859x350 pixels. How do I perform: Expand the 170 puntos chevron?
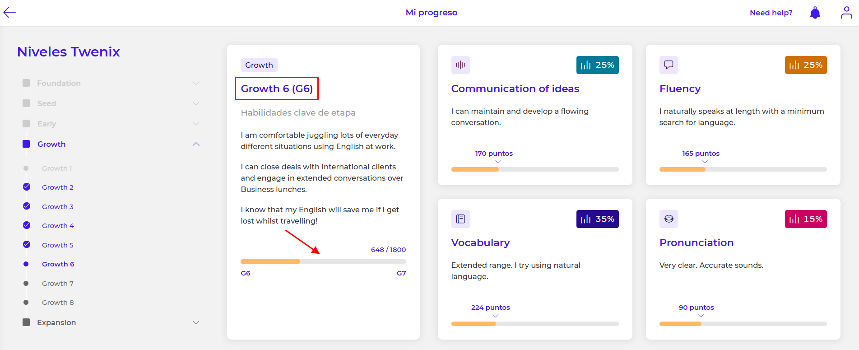[498, 162]
